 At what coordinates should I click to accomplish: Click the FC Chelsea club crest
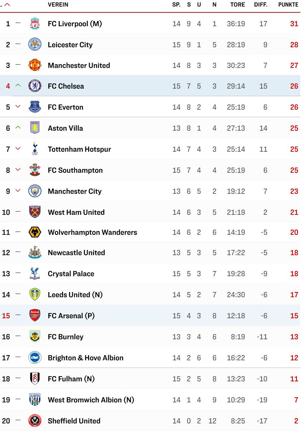click(35, 86)
